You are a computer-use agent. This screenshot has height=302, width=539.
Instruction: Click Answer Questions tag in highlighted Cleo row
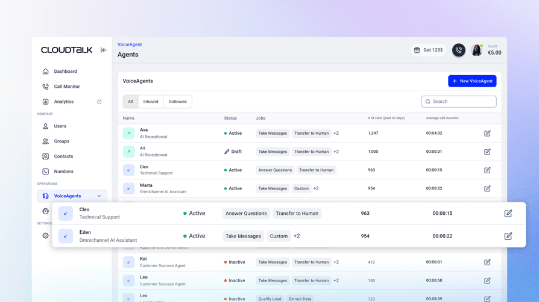(x=246, y=214)
